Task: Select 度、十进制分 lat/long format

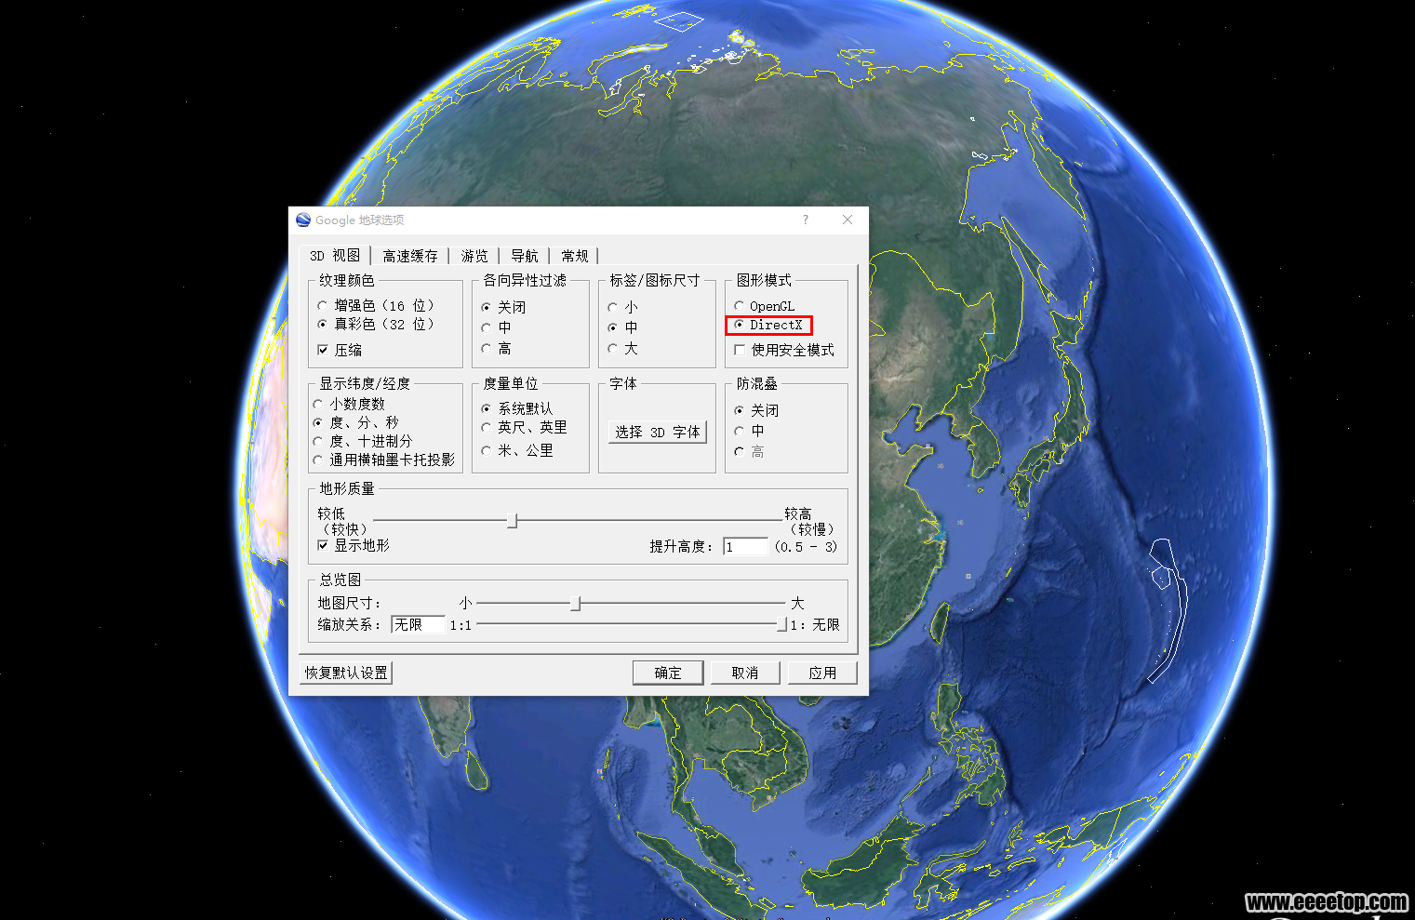Action: coord(363,441)
